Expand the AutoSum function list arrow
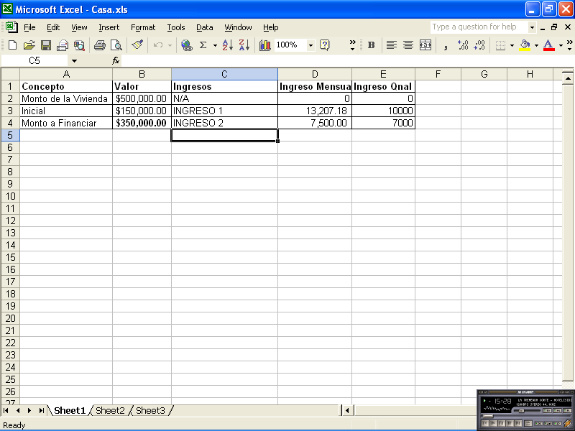 click(215, 45)
